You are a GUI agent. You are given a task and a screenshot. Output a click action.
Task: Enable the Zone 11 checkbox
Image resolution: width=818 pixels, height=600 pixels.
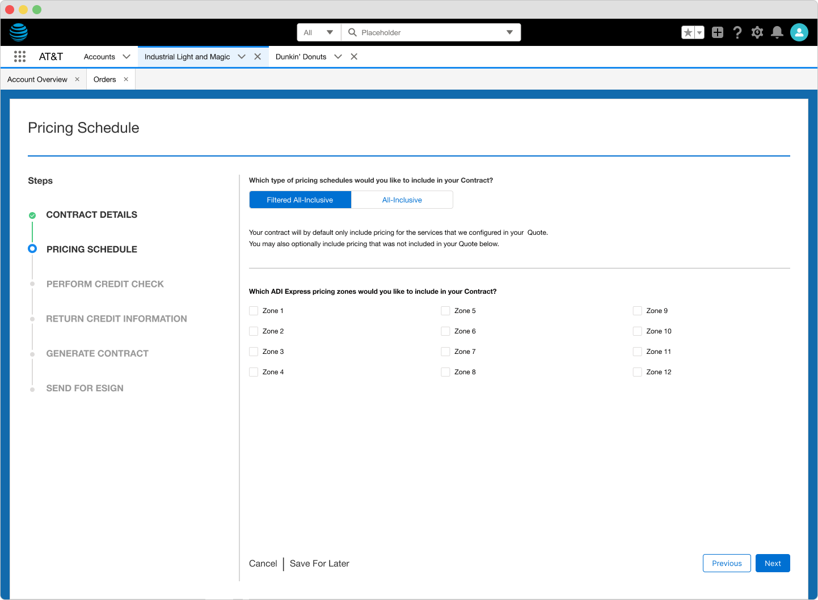click(x=638, y=352)
